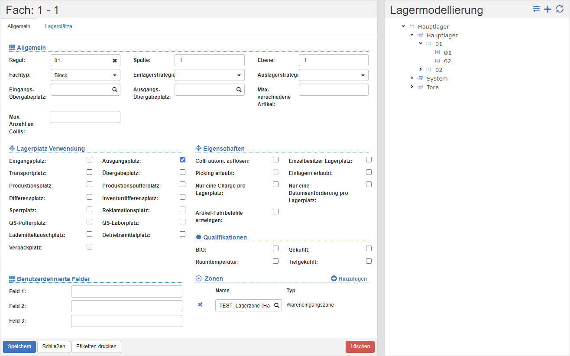
Task: Remove the TEST_Lagerzone row via blue X
Action: coord(200,304)
